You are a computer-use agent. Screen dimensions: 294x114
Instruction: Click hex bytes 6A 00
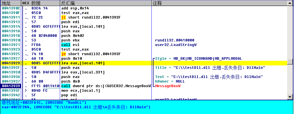tap(37, 81)
